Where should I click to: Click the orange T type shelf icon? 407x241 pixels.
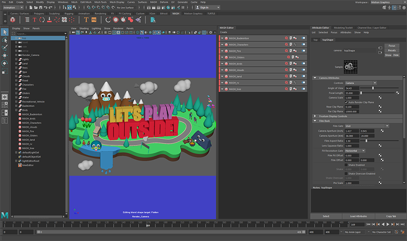(x=86, y=20)
